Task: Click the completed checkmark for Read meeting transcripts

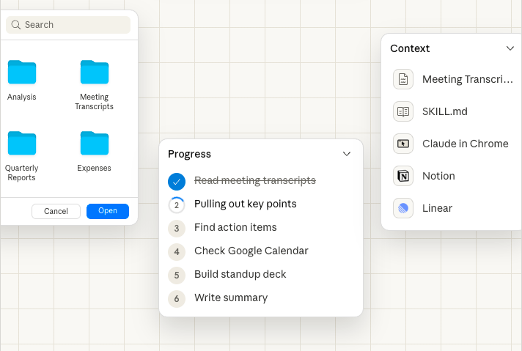Action: [177, 182]
